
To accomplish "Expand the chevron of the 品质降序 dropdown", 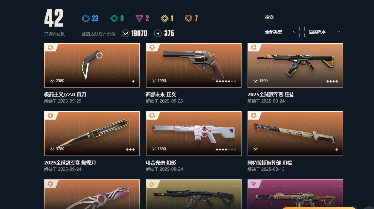I will [x=338, y=32].
